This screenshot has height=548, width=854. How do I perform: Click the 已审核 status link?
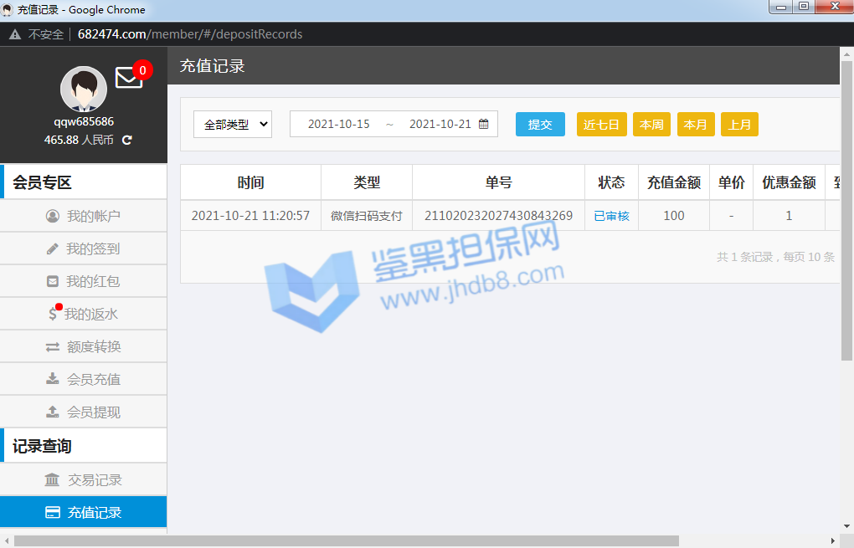pyautogui.click(x=611, y=216)
